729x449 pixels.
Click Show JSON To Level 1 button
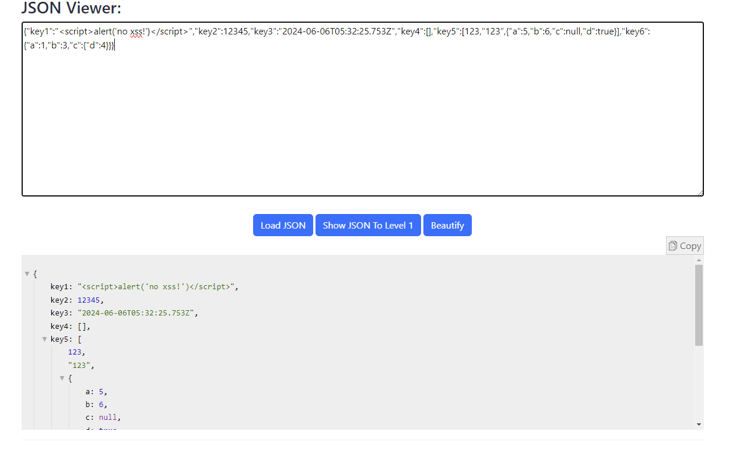[x=368, y=226]
